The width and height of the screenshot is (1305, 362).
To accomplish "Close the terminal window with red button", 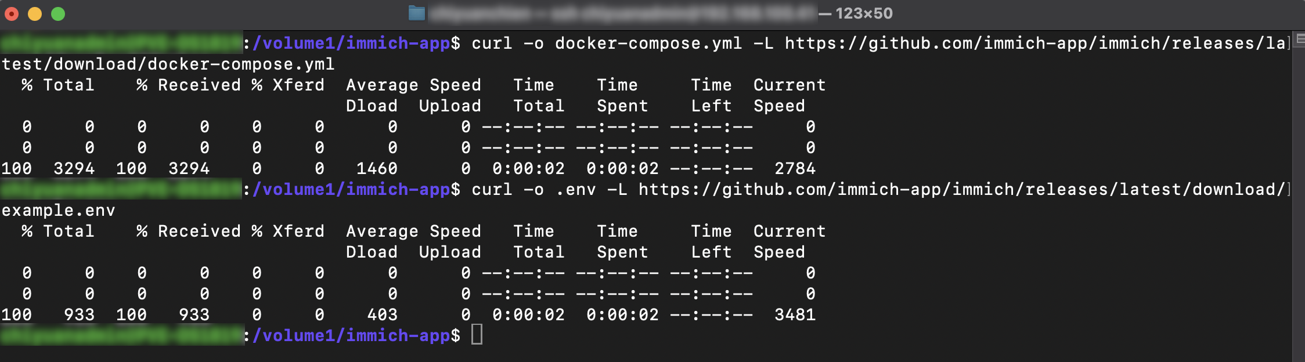I will [12, 14].
